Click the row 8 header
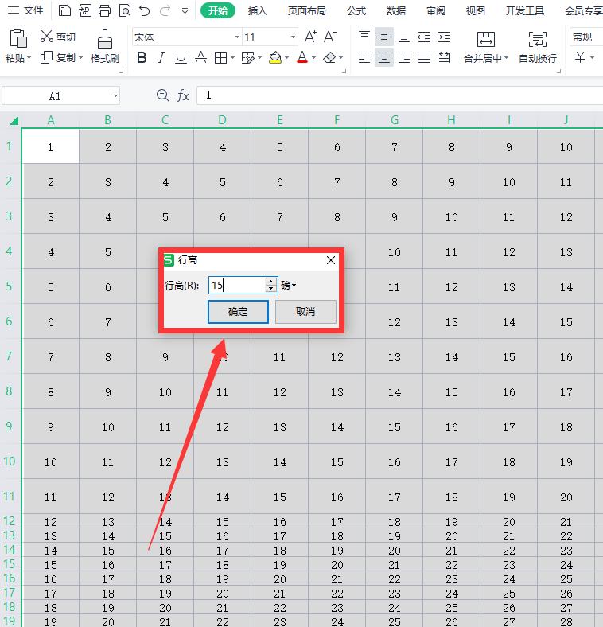The height and width of the screenshot is (627, 603). click(x=9, y=391)
